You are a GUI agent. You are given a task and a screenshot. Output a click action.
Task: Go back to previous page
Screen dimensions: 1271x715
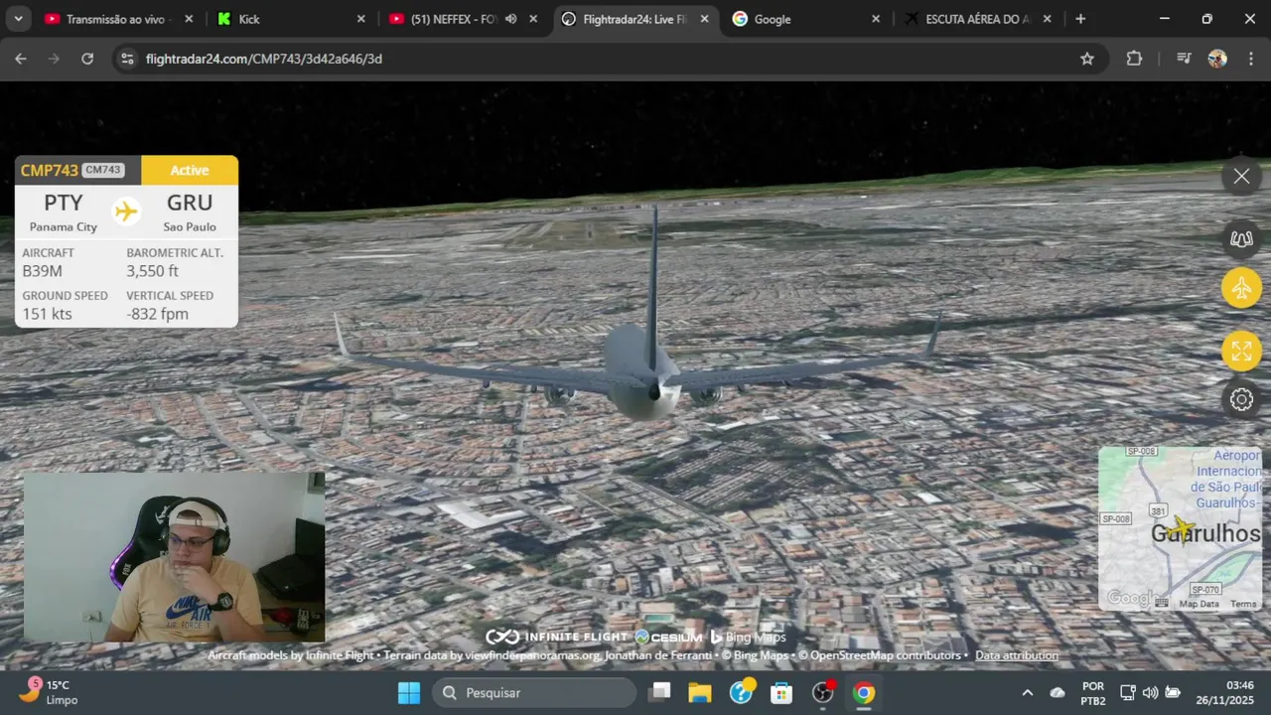[x=21, y=59]
